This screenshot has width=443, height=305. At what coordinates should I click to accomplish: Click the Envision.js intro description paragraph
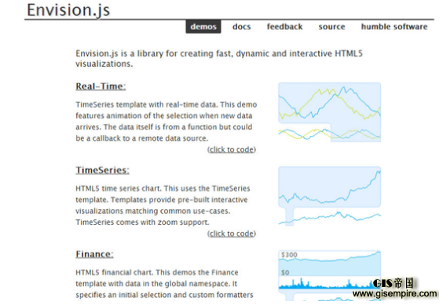tap(219, 58)
